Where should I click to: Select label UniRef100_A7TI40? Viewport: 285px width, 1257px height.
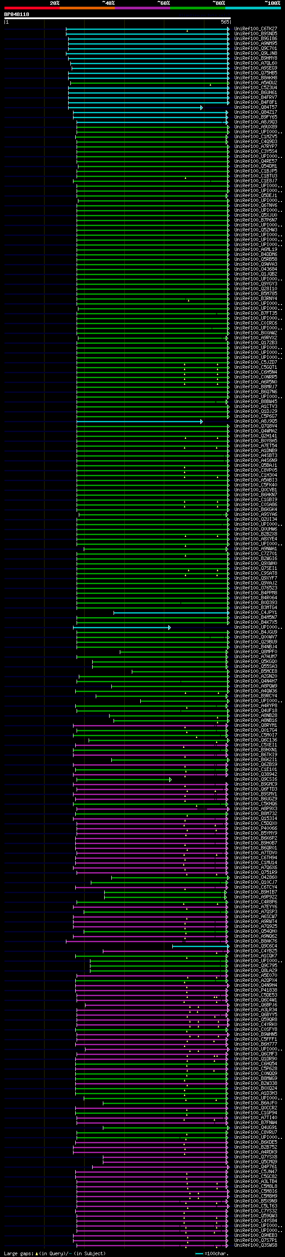(255, 1117)
